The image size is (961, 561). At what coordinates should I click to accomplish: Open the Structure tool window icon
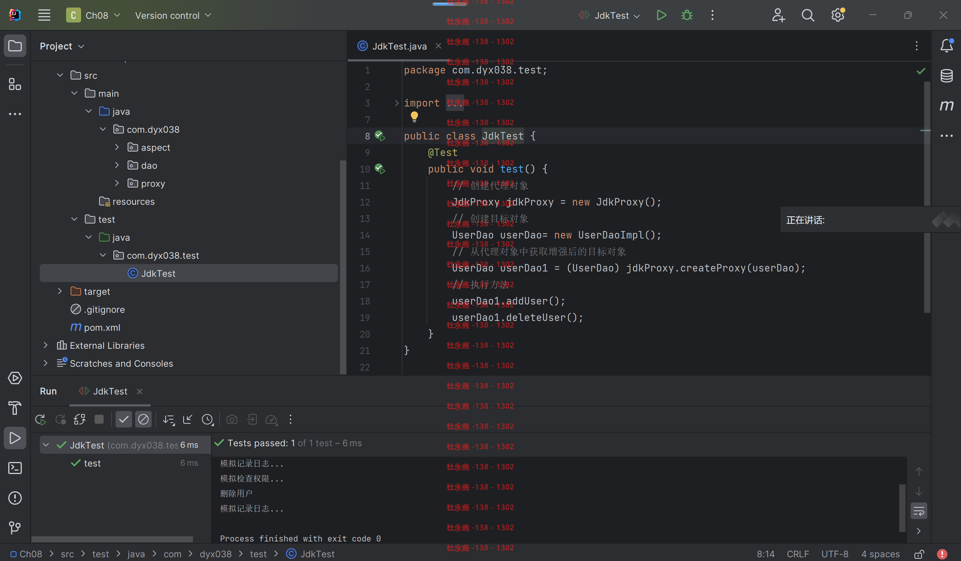(x=15, y=84)
